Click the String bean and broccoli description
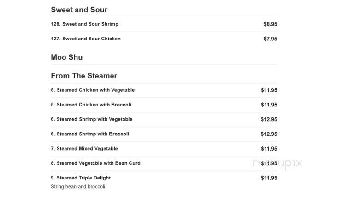 coord(78,187)
